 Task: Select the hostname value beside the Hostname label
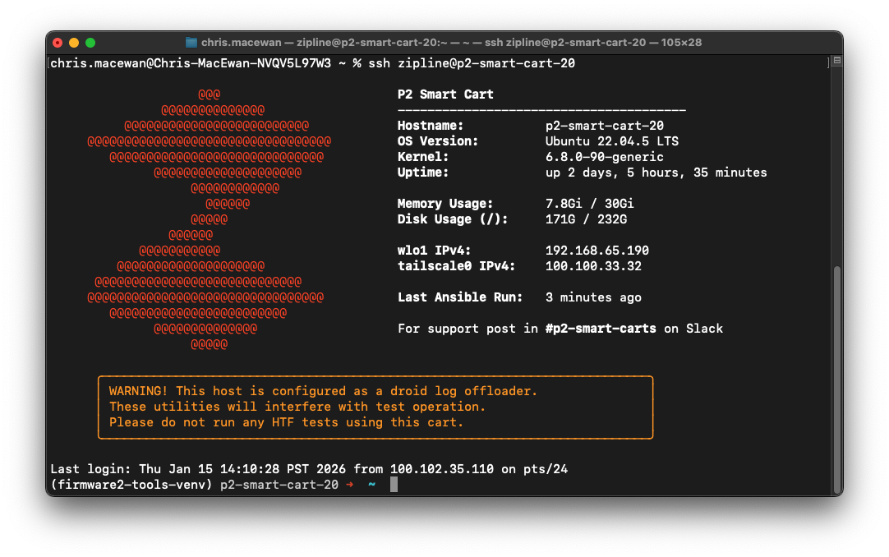(x=605, y=125)
